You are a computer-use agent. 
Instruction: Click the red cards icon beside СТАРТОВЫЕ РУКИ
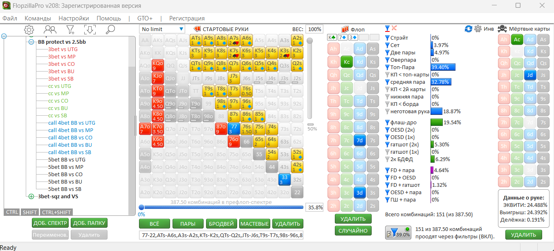(x=197, y=29)
